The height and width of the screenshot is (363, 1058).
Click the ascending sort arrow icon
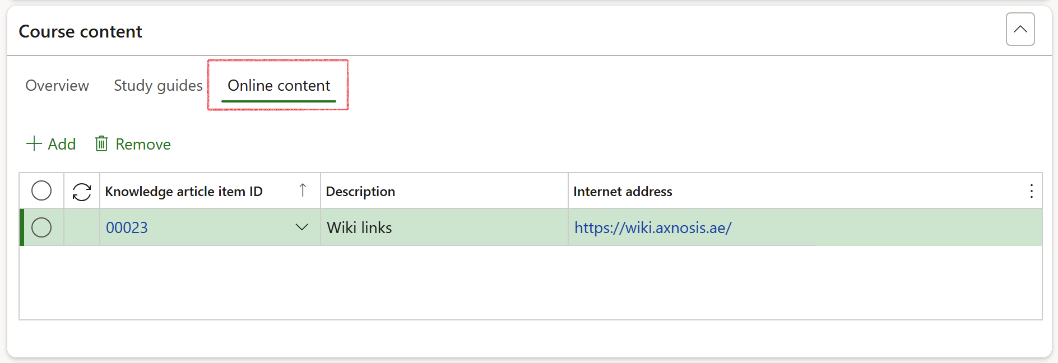(x=303, y=190)
